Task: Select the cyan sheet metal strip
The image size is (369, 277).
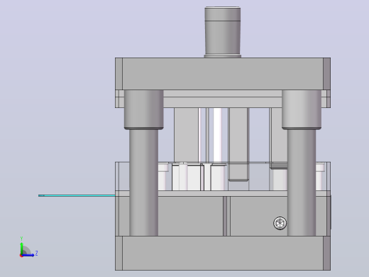Action: (x=77, y=195)
